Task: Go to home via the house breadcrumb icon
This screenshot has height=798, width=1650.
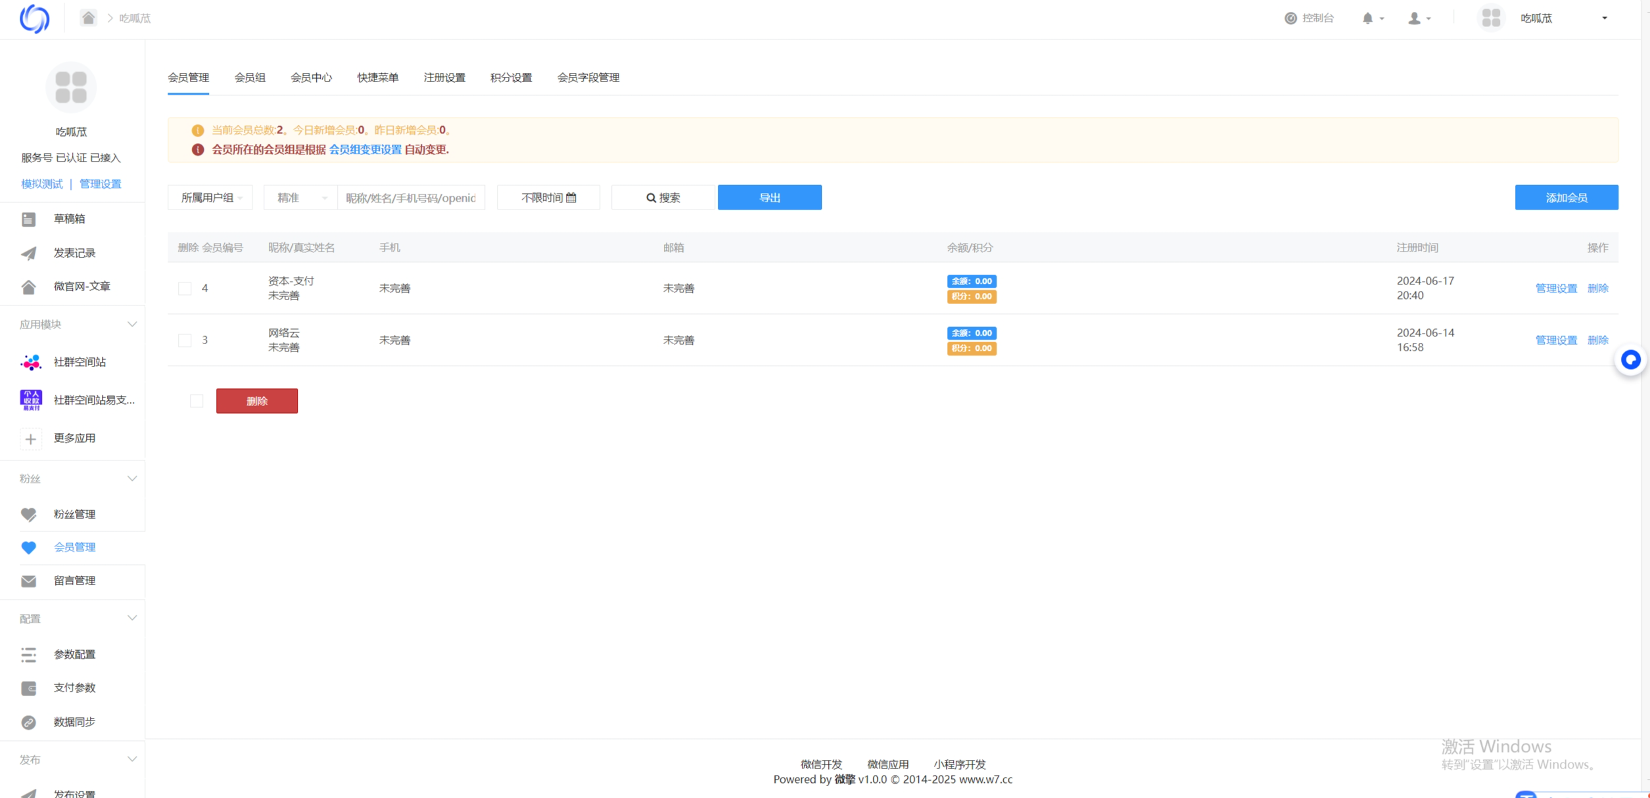Action: [x=88, y=18]
